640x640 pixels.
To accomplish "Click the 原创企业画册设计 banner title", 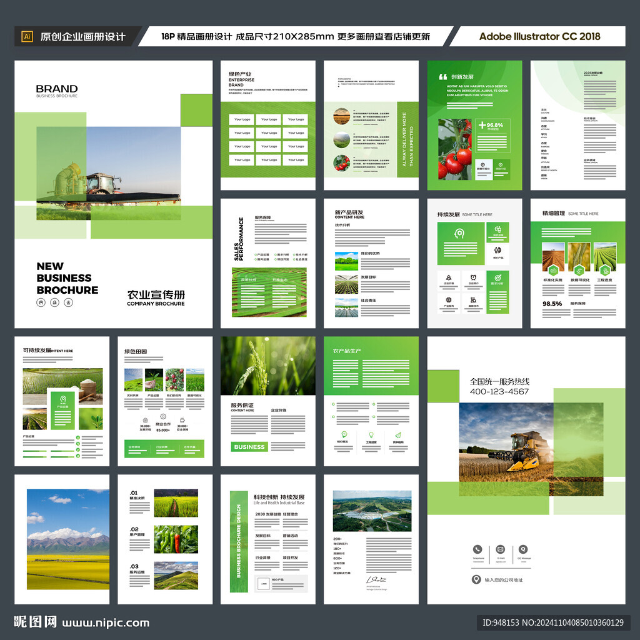I will [x=82, y=36].
